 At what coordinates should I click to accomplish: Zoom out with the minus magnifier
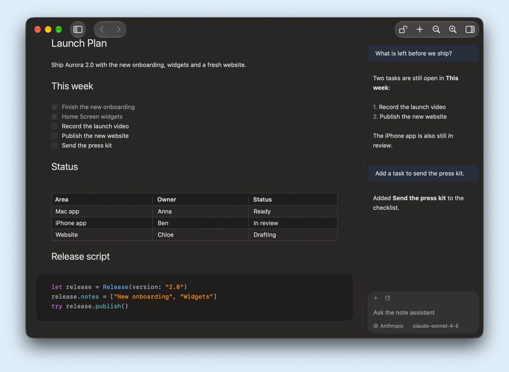[x=436, y=29]
